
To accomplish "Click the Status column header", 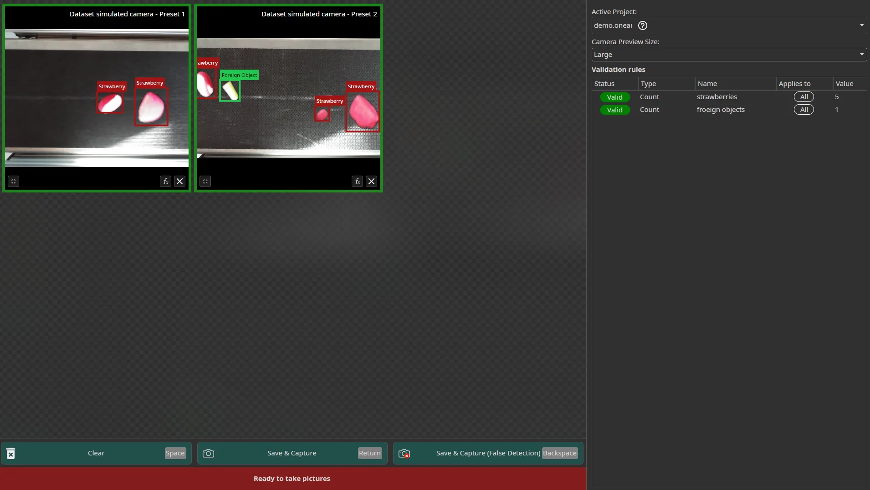I will point(604,84).
